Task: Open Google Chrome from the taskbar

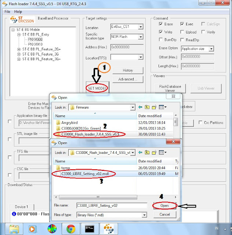Action: coord(71,229)
